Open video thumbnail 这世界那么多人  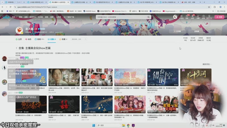tap(64, 77)
